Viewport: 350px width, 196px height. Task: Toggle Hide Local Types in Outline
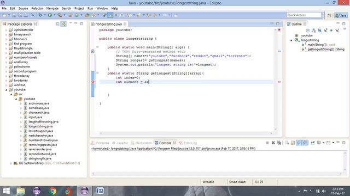[337, 30]
